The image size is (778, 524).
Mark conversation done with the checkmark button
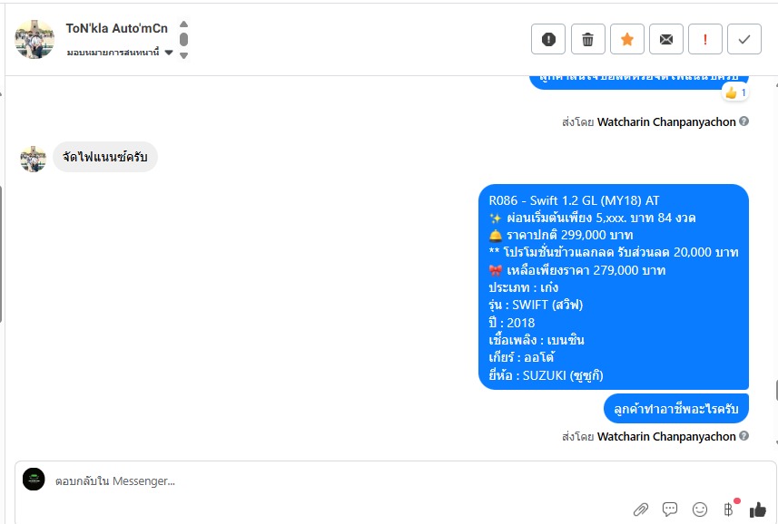coord(744,39)
